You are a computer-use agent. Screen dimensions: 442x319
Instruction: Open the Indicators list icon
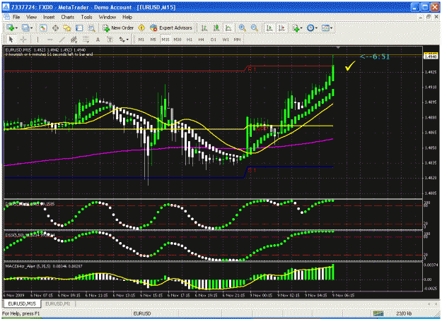[x=296, y=28]
